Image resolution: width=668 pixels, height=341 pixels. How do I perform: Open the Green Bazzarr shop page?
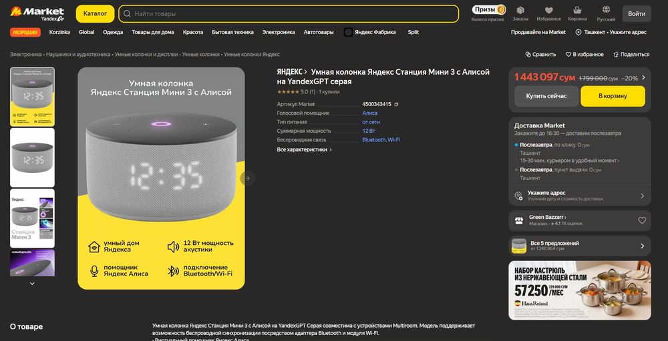pyautogui.click(x=548, y=218)
